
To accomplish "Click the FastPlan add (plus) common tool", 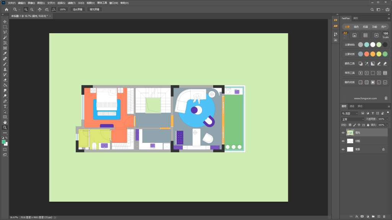I will click(361, 73).
